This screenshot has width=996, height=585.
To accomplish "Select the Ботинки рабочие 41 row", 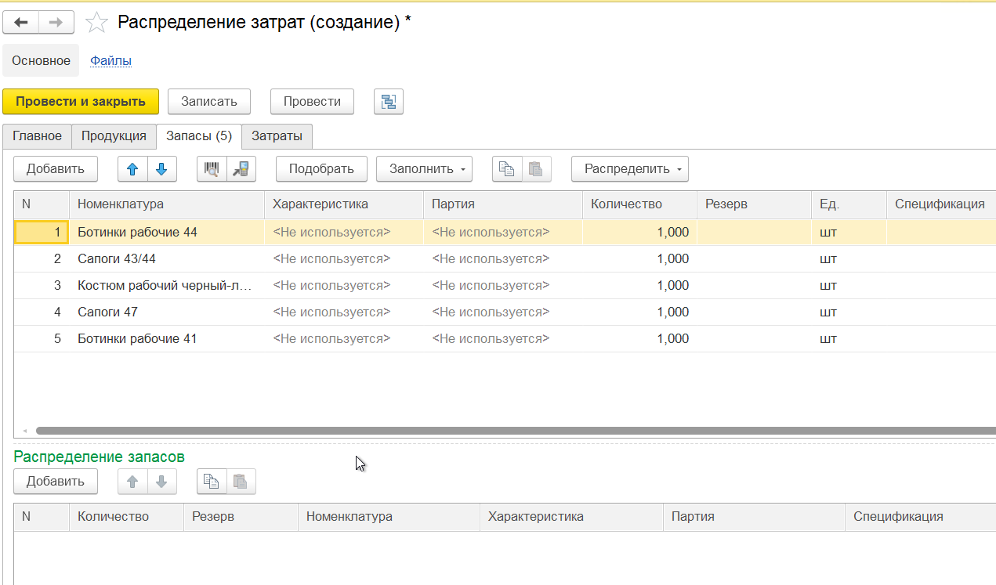I will point(505,339).
